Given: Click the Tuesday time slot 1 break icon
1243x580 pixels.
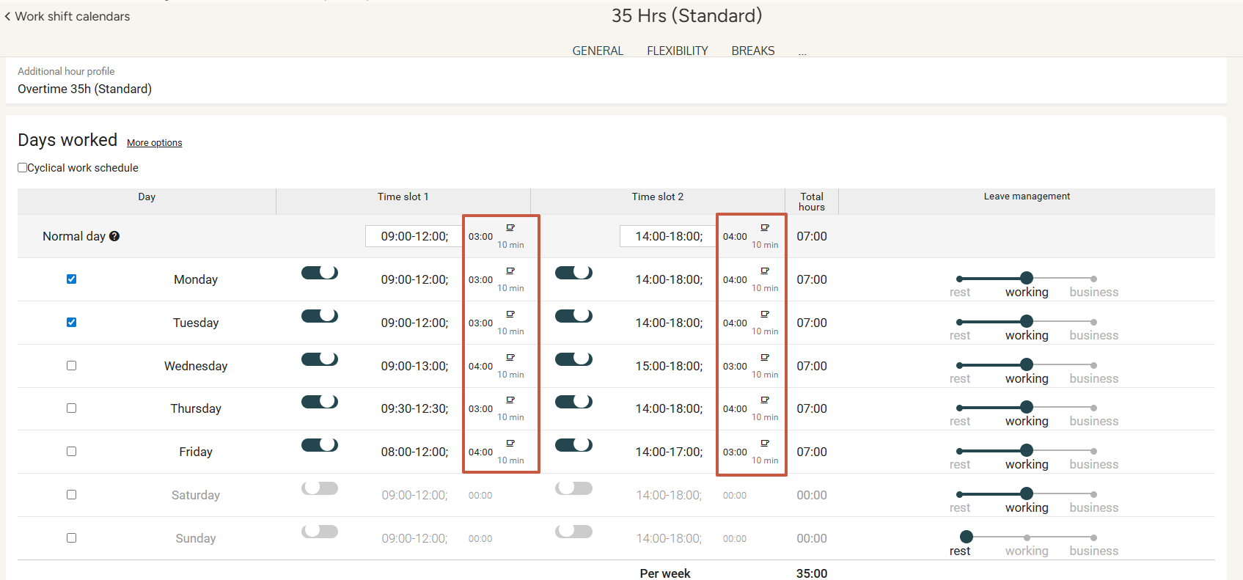Looking at the screenshot, I should [x=510, y=315].
